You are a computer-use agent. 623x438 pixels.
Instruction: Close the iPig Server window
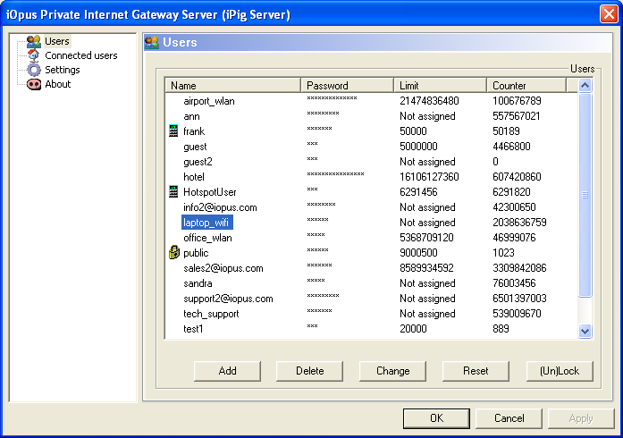(x=609, y=14)
